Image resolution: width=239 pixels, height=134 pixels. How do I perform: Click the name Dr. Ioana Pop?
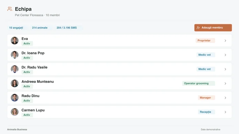(x=33, y=53)
